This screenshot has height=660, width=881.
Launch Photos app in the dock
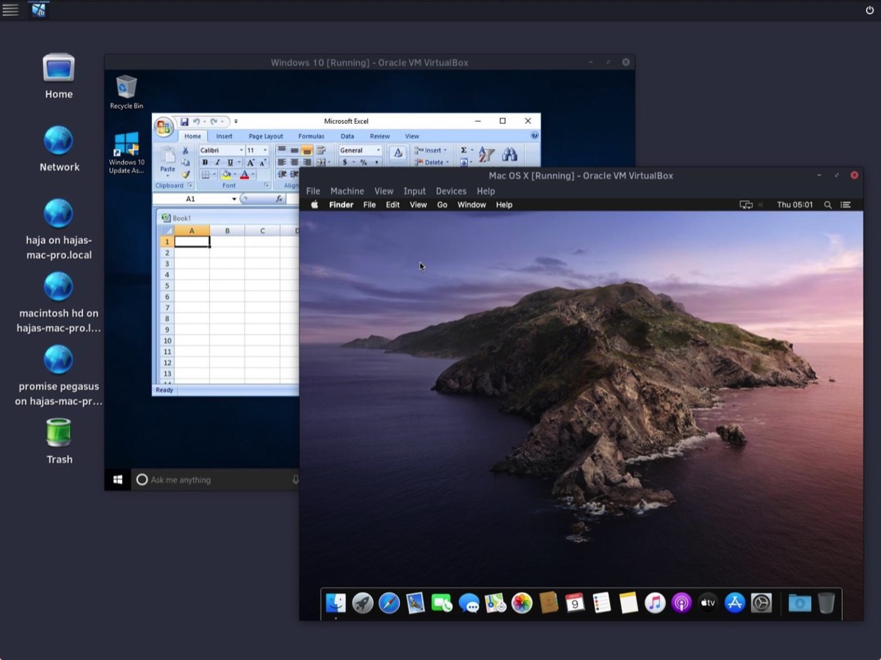click(522, 603)
